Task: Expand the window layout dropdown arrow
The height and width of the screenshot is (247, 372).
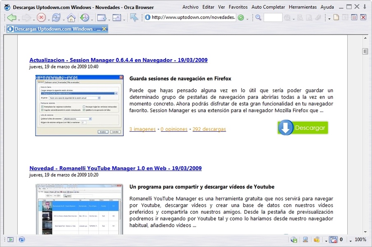Action: click(x=124, y=19)
